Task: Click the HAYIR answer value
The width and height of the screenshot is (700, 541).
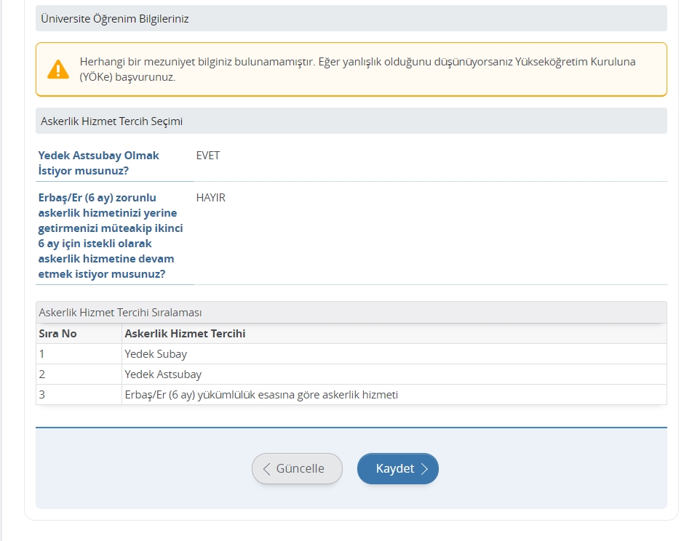Action: pyautogui.click(x=211, y=198)
